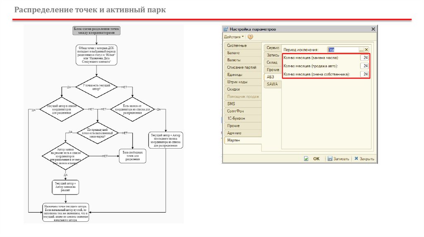
Task: Select the Единицы tab
Action: point(243,75)
